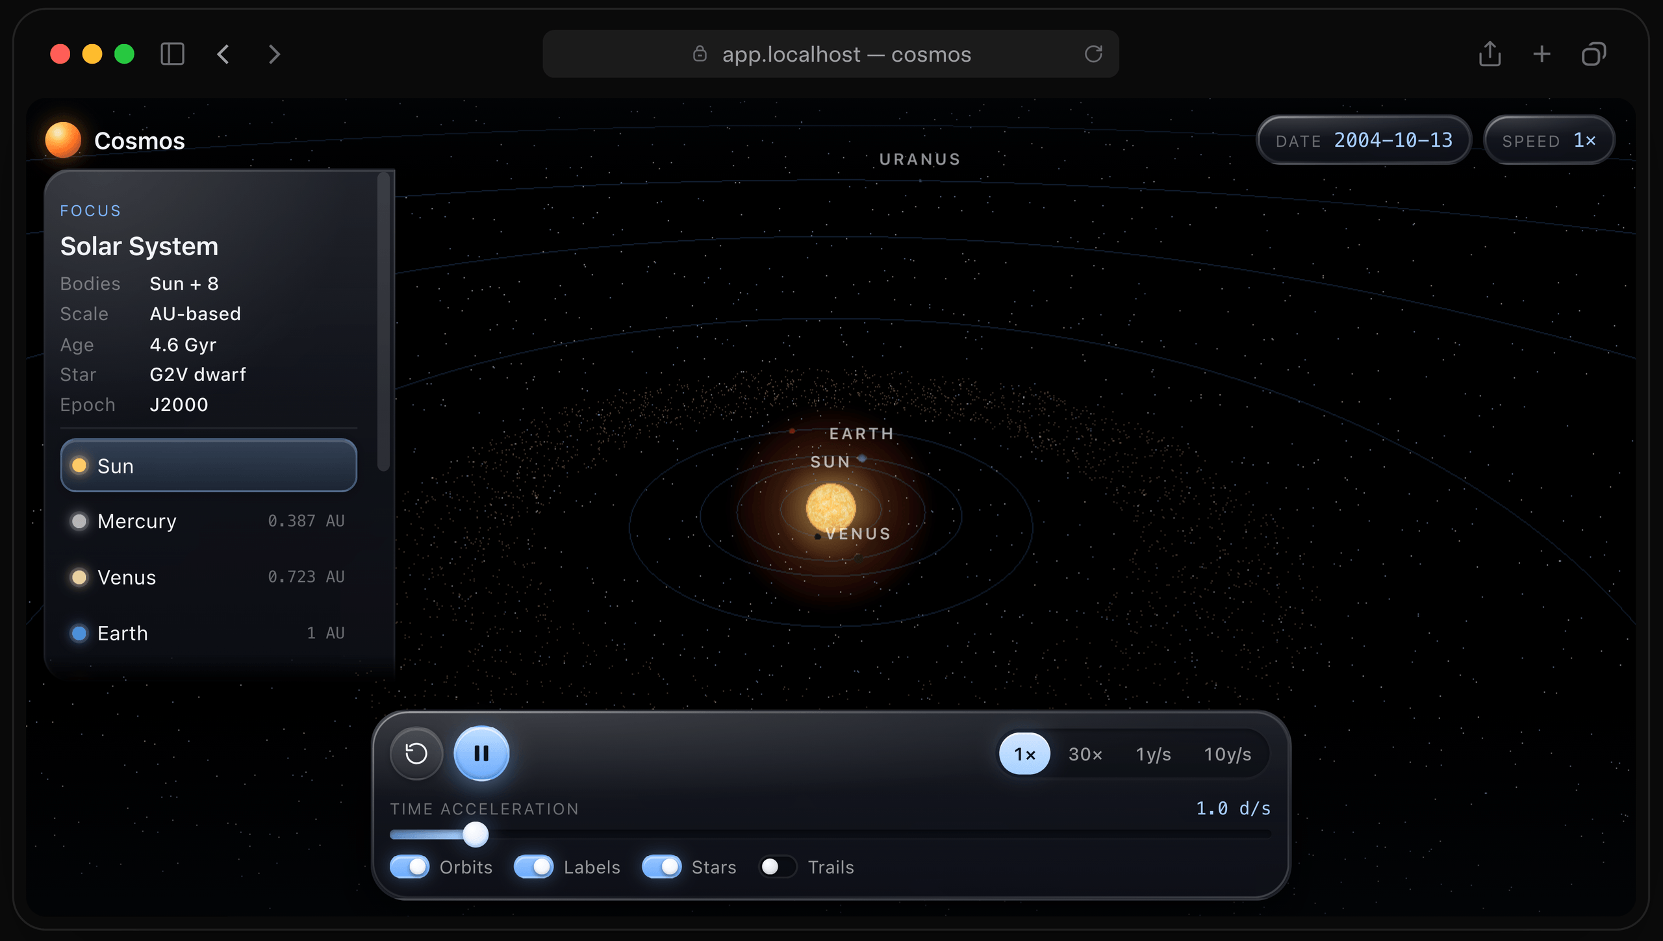The width and height of the screenshot is (1663, 941).
Task: Hide the Stars with its toggle
Action: point(661,867)
